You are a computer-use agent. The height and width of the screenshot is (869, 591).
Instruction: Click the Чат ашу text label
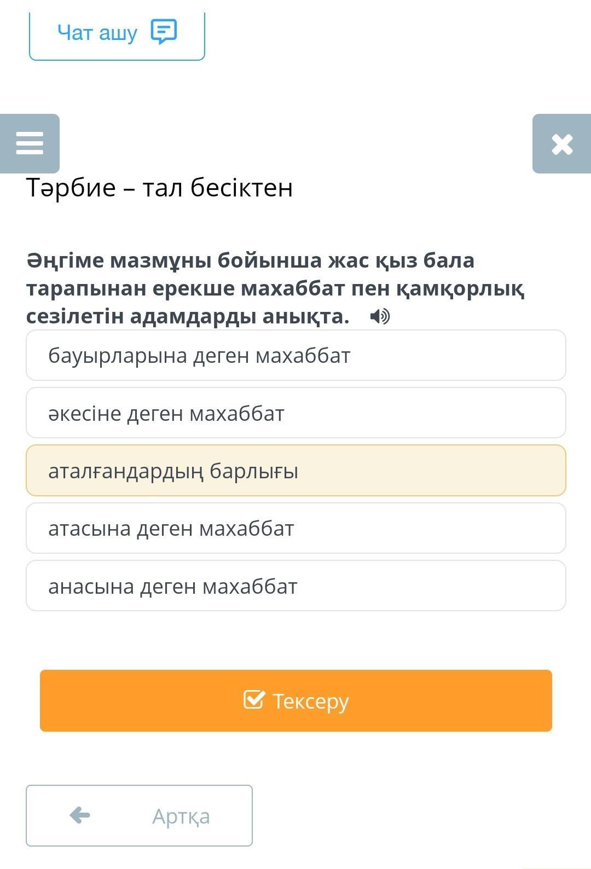tap(97, 33)
